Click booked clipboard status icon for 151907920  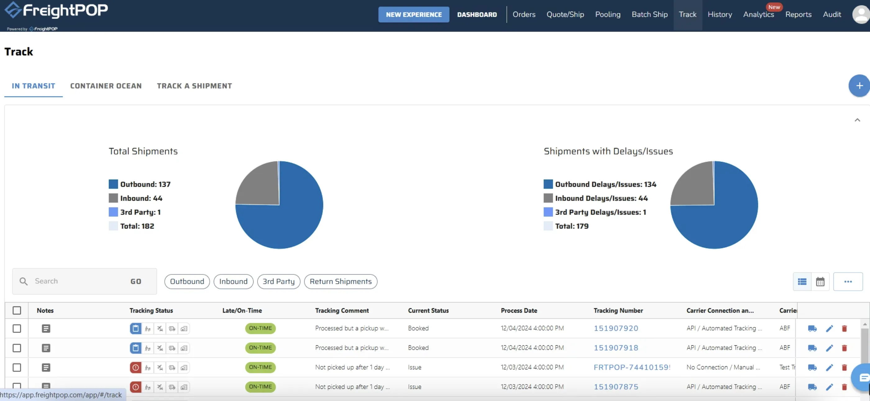(x=135, y=328)
